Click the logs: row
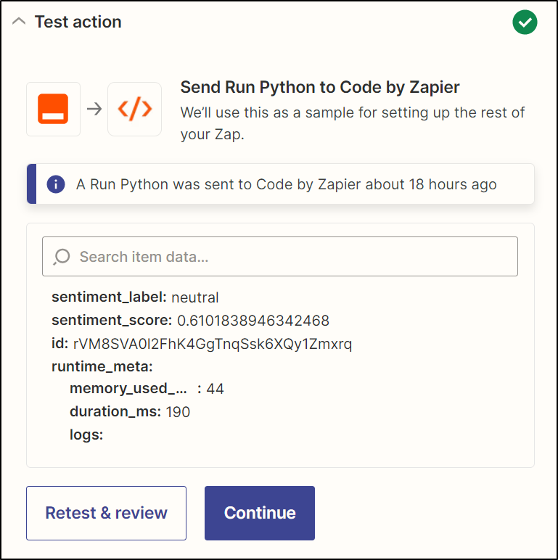 (x=86, y=435)
